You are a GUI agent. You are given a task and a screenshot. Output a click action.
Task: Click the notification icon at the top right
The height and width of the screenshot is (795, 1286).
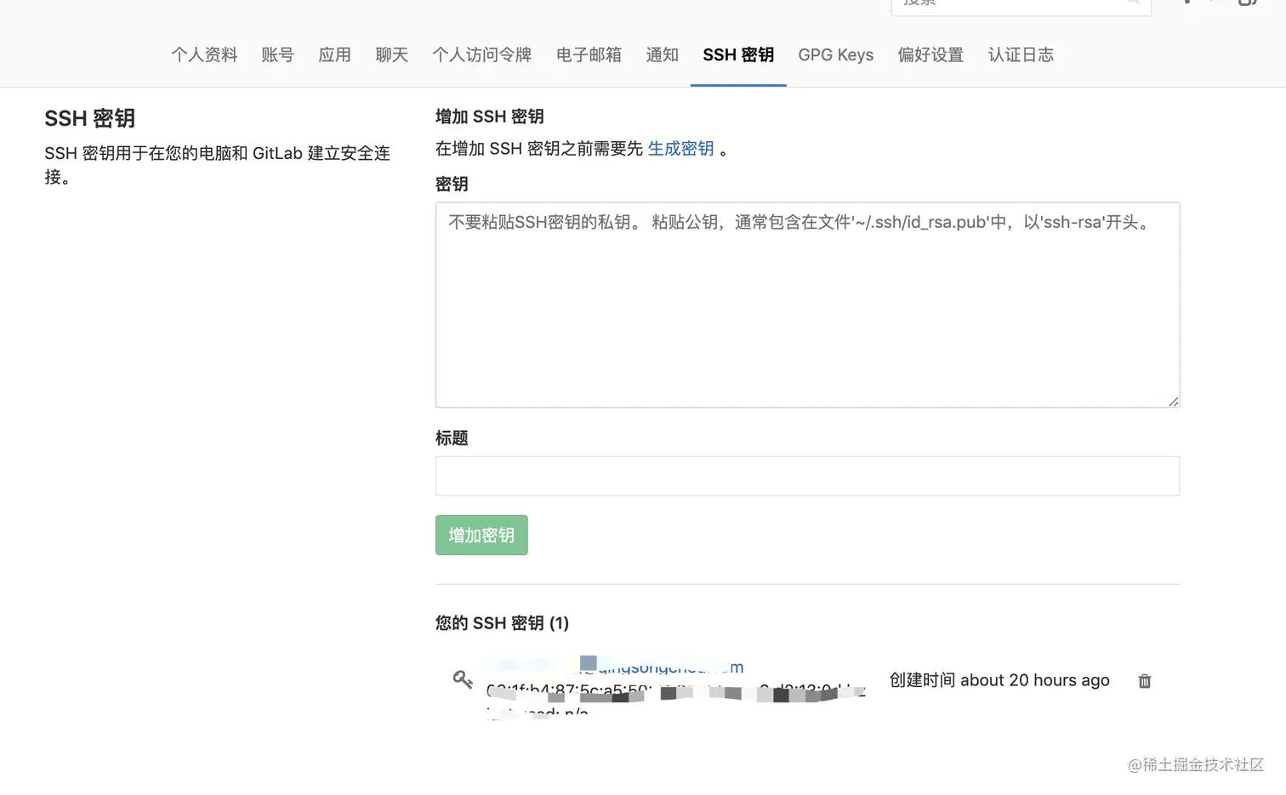(1187, 4)
